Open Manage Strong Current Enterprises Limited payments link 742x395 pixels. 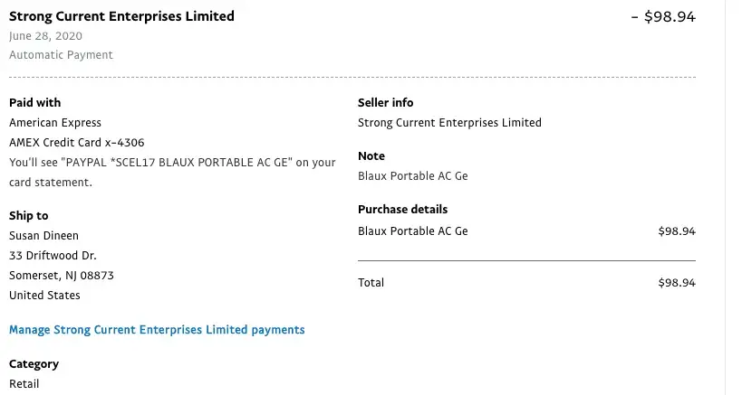tap(157, 330)
